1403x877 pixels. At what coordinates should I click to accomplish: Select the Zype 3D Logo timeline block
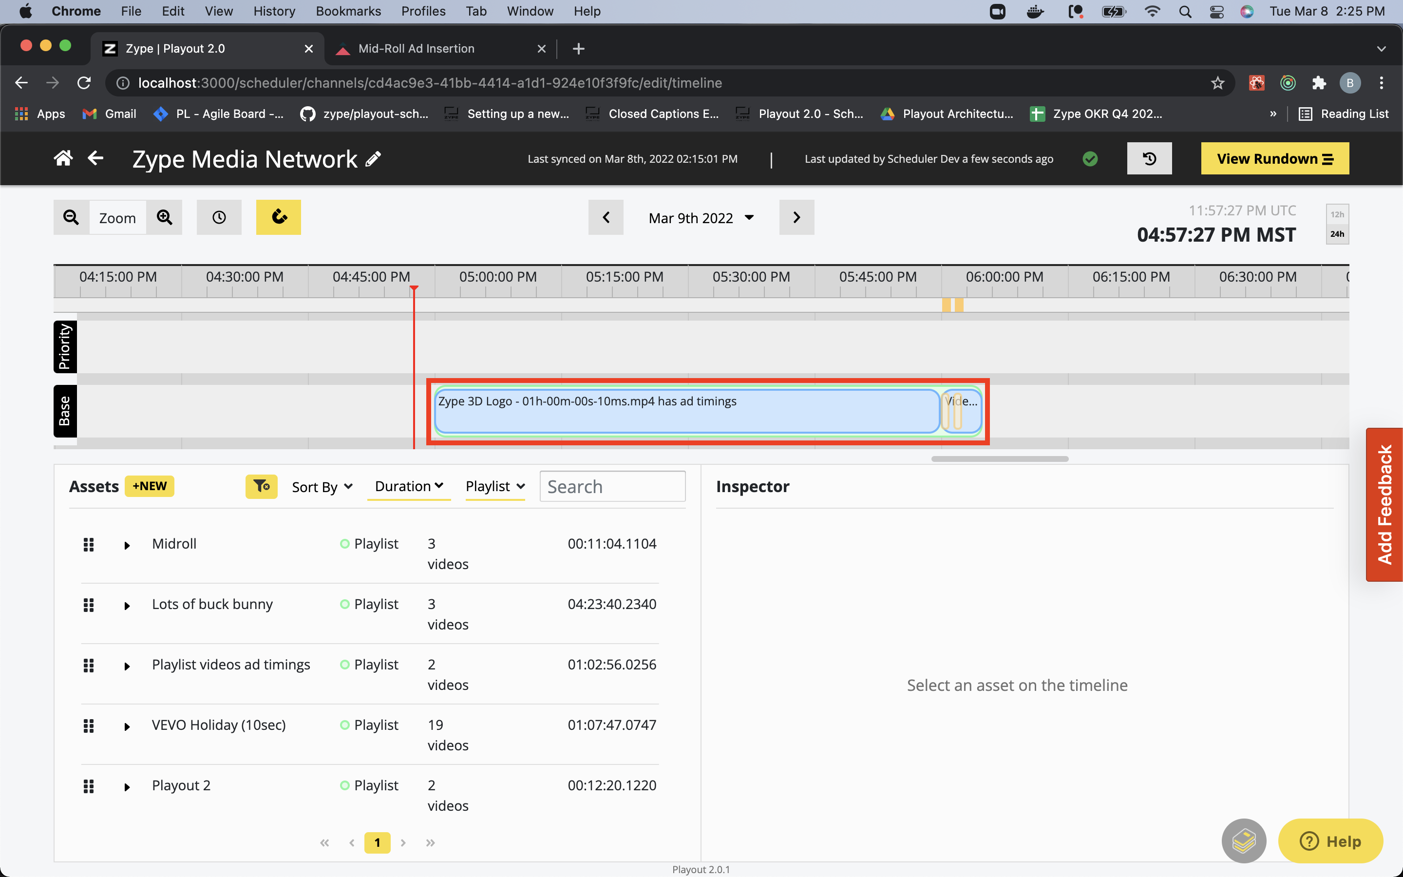[687, 411]
